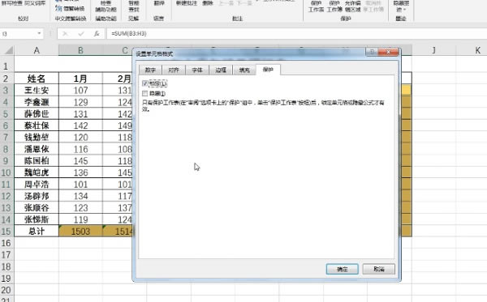Click the help question mark in the dialog

(372, 52)
